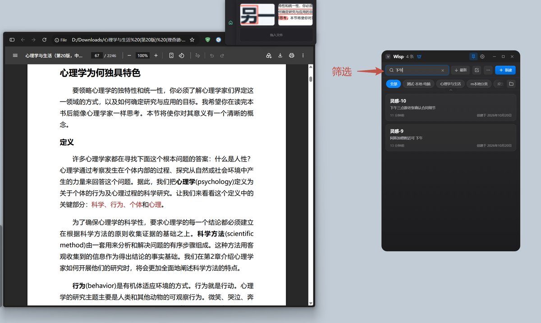Click the PDF page number field 67
Image resolution: width=541 pixels, height=323 pixels.
click(97, 55)
